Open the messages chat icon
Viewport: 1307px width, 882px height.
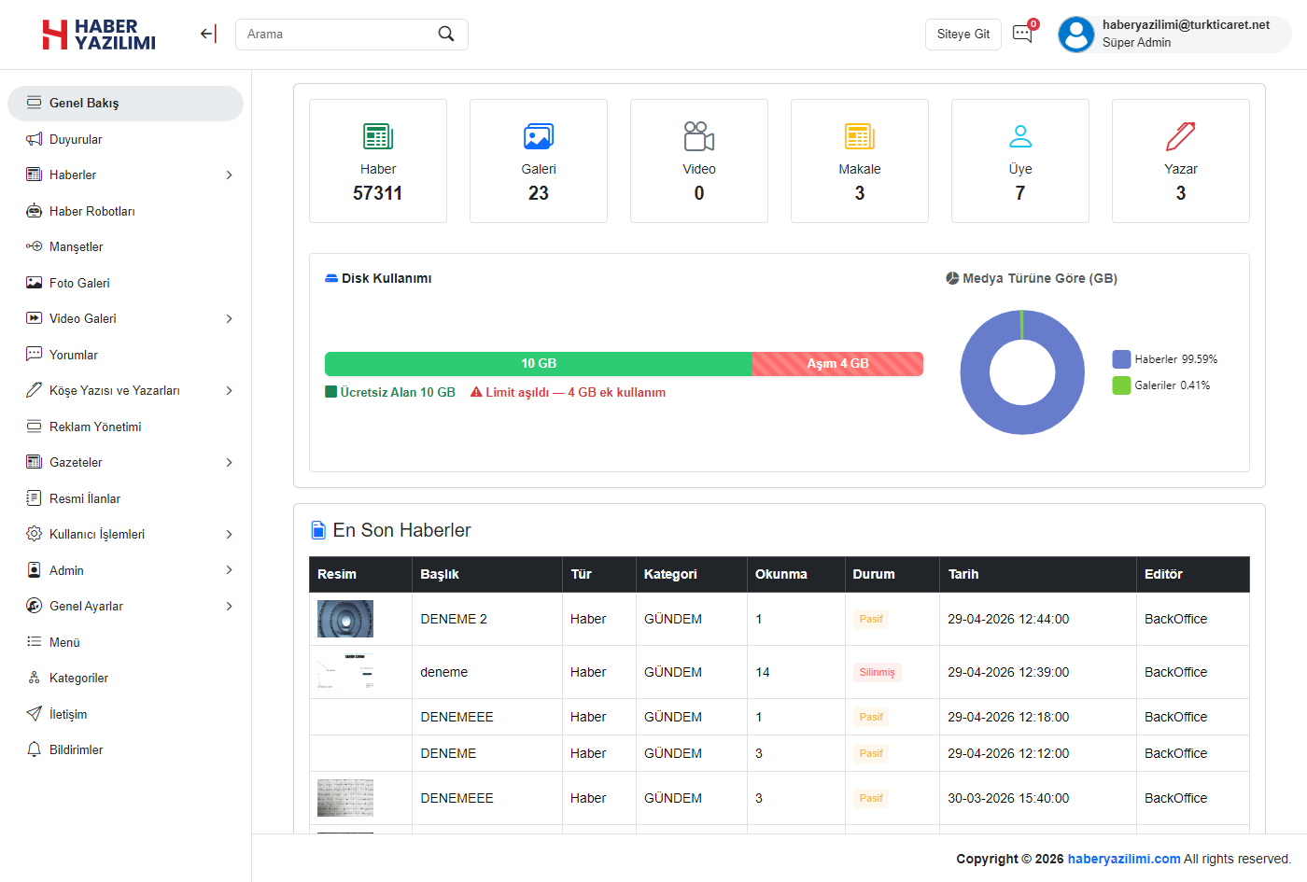[x=1022, y=34]
